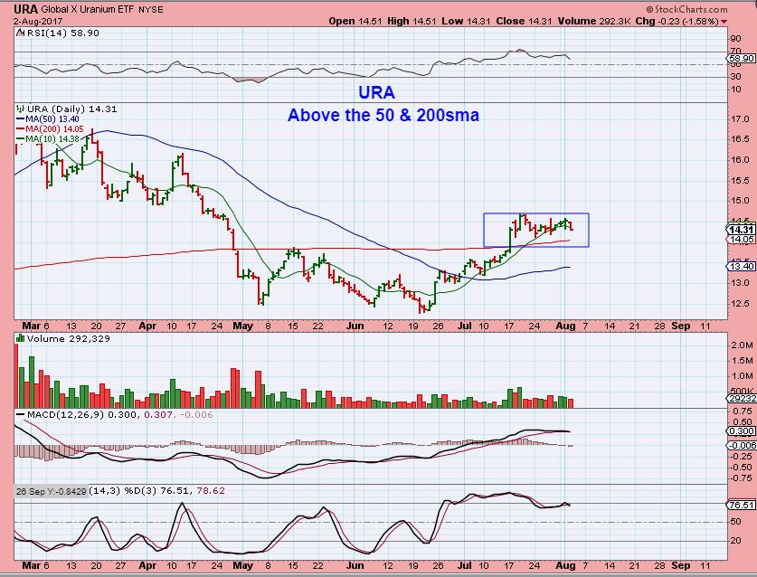757x577 pixels.
Task: Click the 'Volume 292,329' panel label
Action: (x=69, y=338)
